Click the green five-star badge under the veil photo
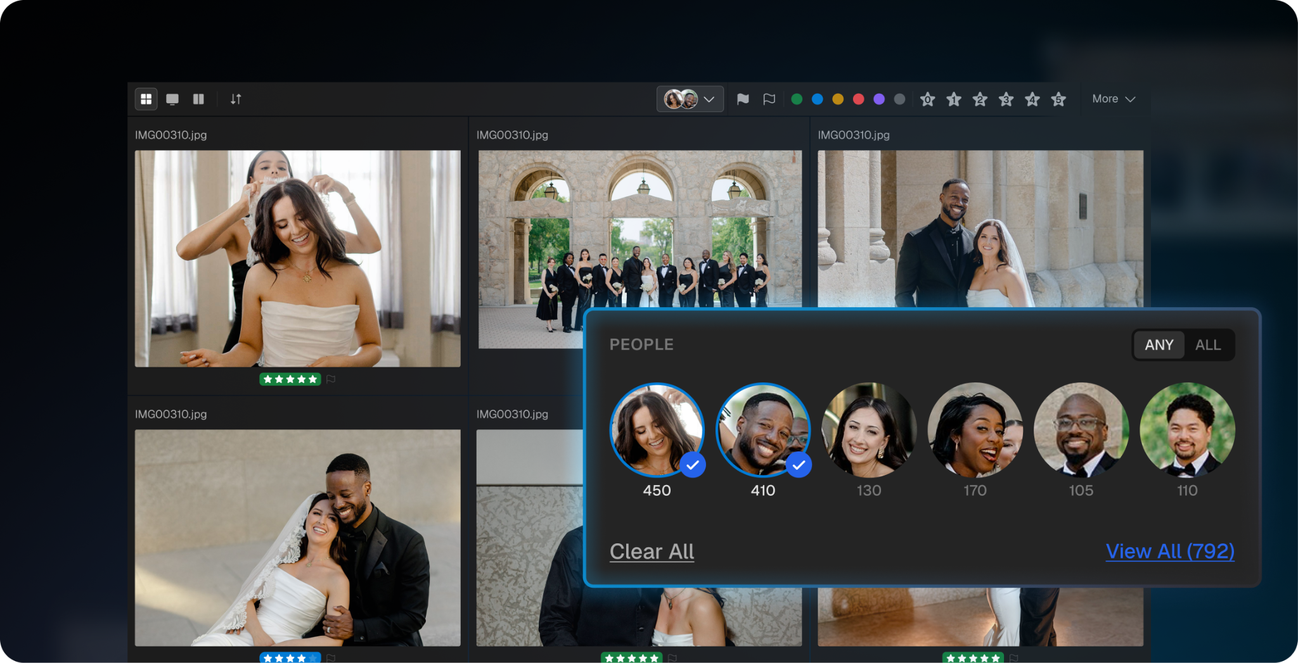This screenshot has height=663, width=1298. tap(290, 379)
